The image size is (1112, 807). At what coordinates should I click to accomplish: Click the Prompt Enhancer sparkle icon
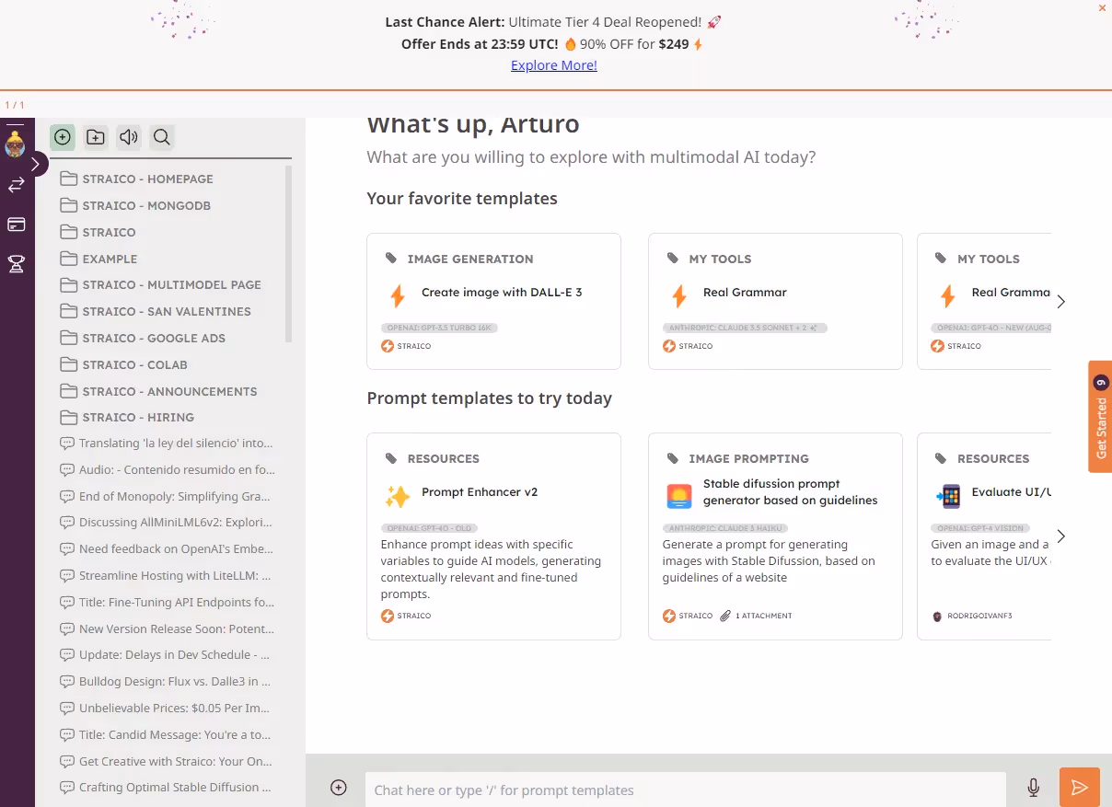pyautogui.click(x=398, y=497)
